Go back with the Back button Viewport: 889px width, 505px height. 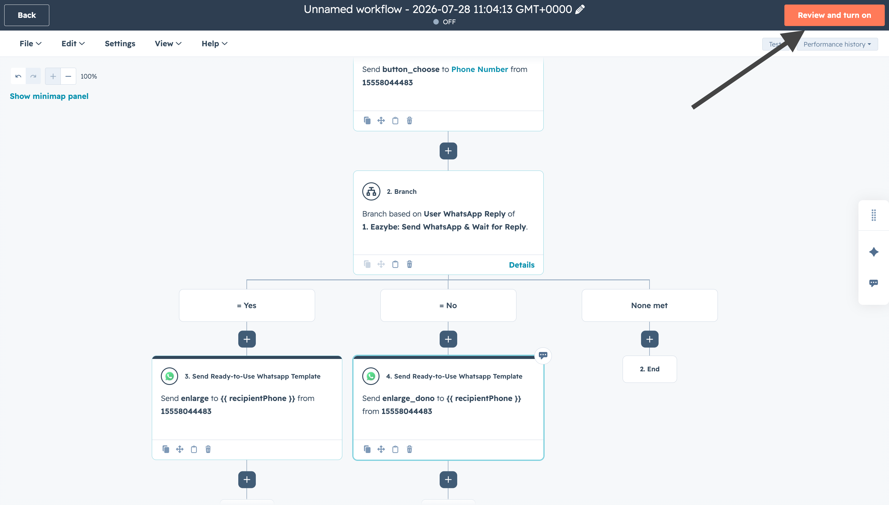tap(27, 15)
